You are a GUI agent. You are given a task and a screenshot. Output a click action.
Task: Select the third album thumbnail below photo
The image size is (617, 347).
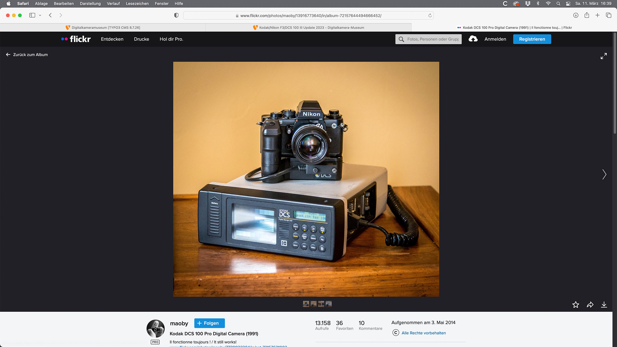click(321, 304)
